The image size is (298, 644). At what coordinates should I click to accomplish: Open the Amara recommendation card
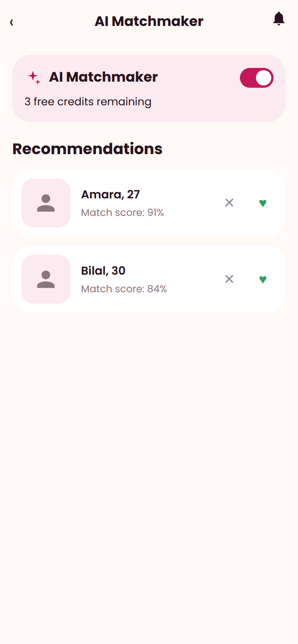[x=149, y=203]
